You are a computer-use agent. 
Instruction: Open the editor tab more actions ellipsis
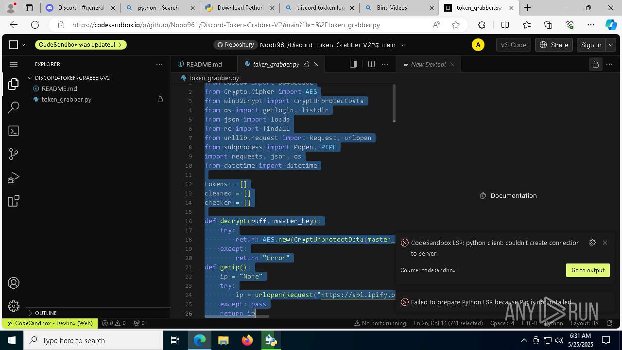pyautogui.click(x=385, y=64)
